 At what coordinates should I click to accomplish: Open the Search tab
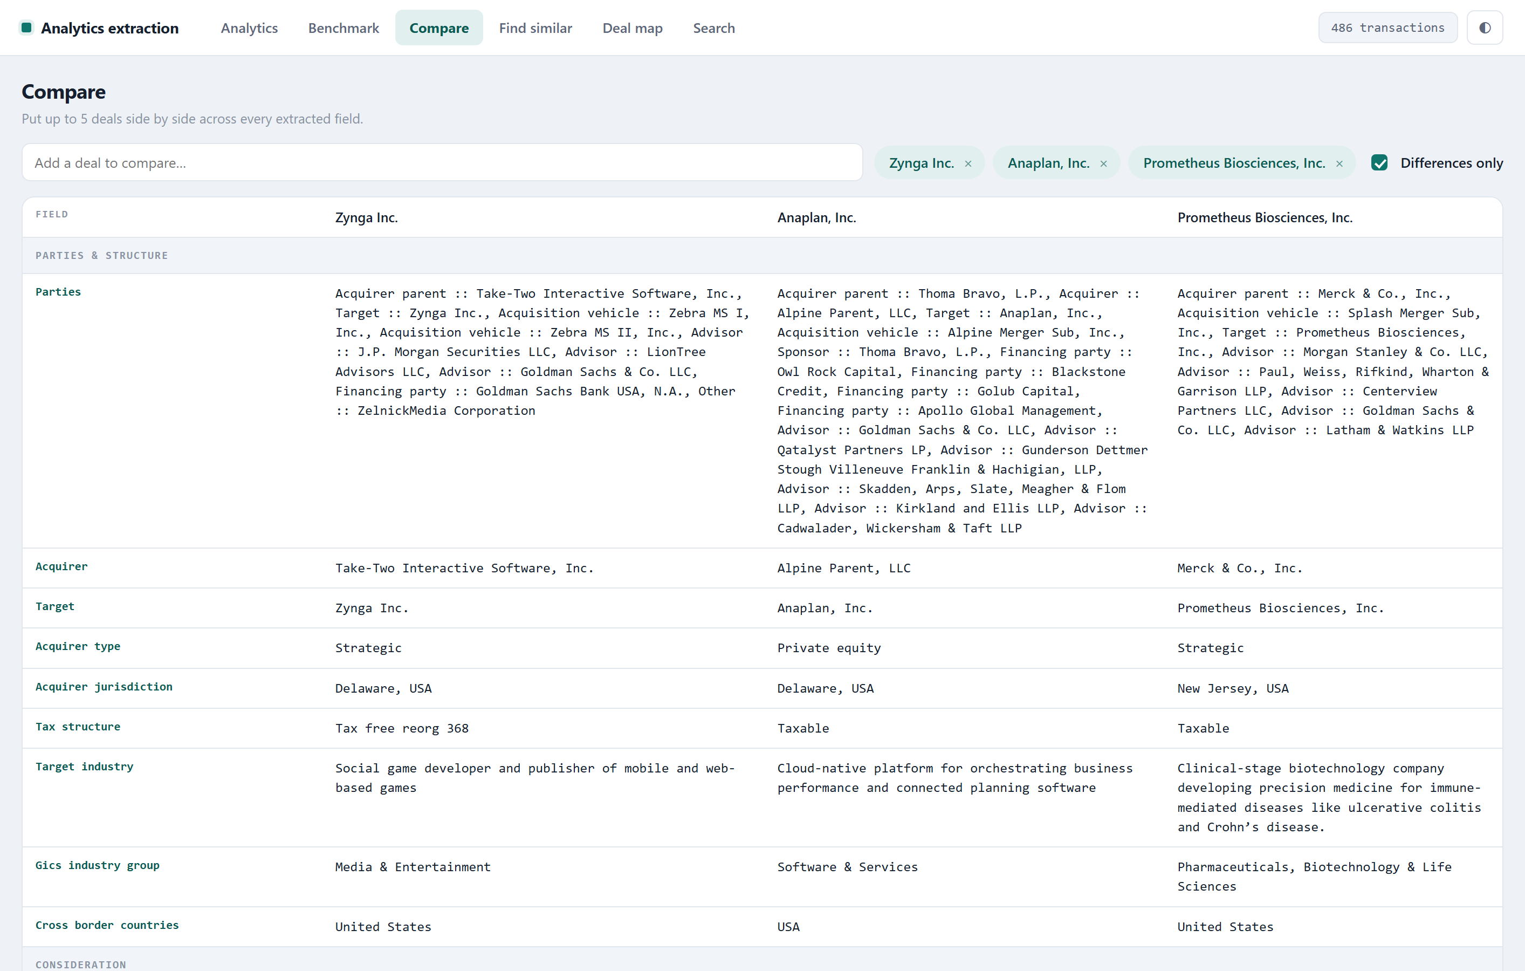pos(714,28)
